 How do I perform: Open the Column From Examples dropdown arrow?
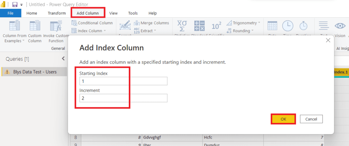[x=24, y=41]
